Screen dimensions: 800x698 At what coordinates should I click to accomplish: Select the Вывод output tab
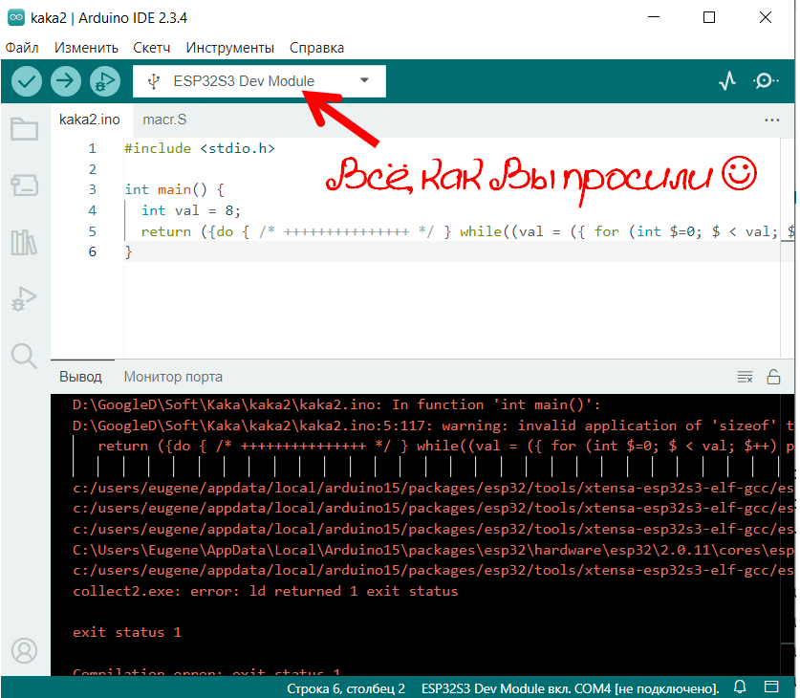click(80, 377)
